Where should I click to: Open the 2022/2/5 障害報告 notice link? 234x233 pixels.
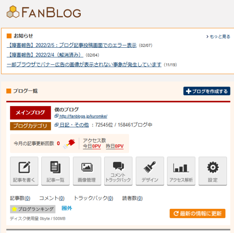point(72,45)
